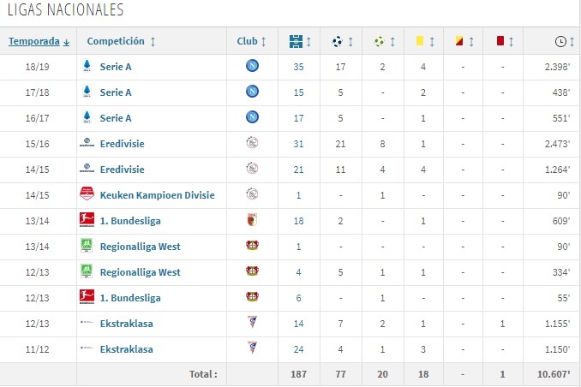Open 35 matches link in 18/19 row
581x387 pixels.
[298, 67]
